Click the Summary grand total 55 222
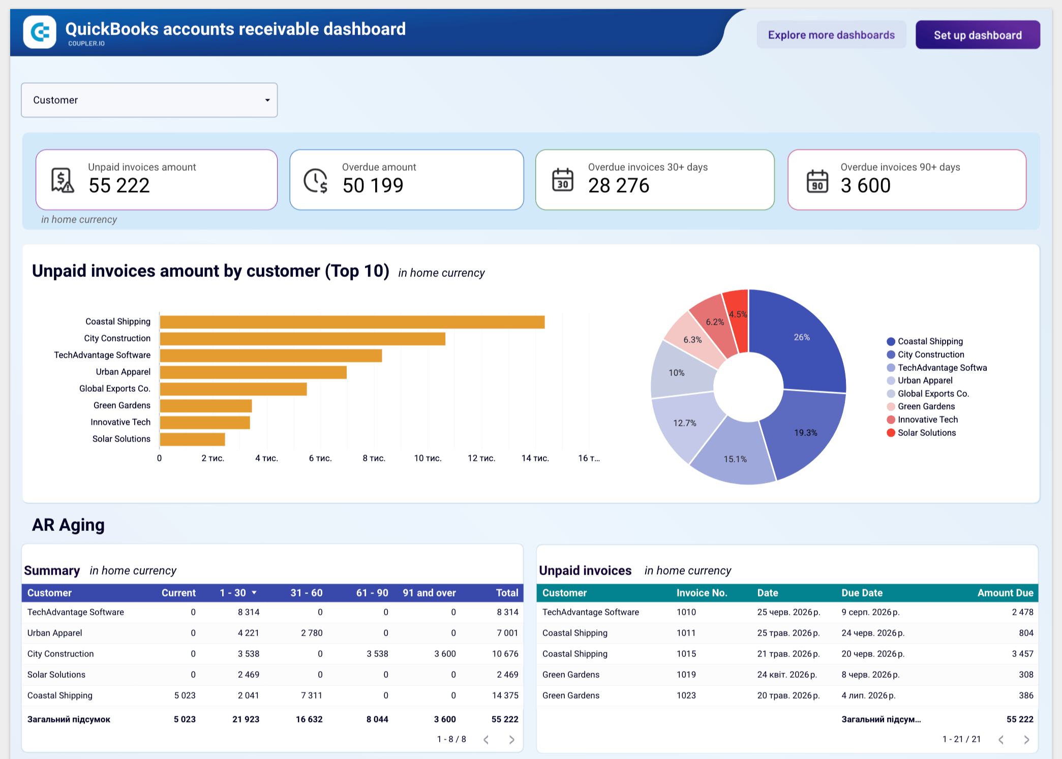Image resolution: width=1062 pixels, height=759 pixels. click(505, 719)
